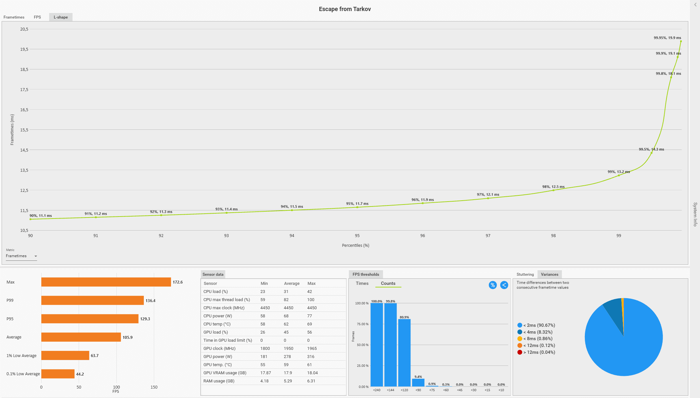
Task: Click the '99.5%, 14.3 ms' data point label
Action: point(651,149)
